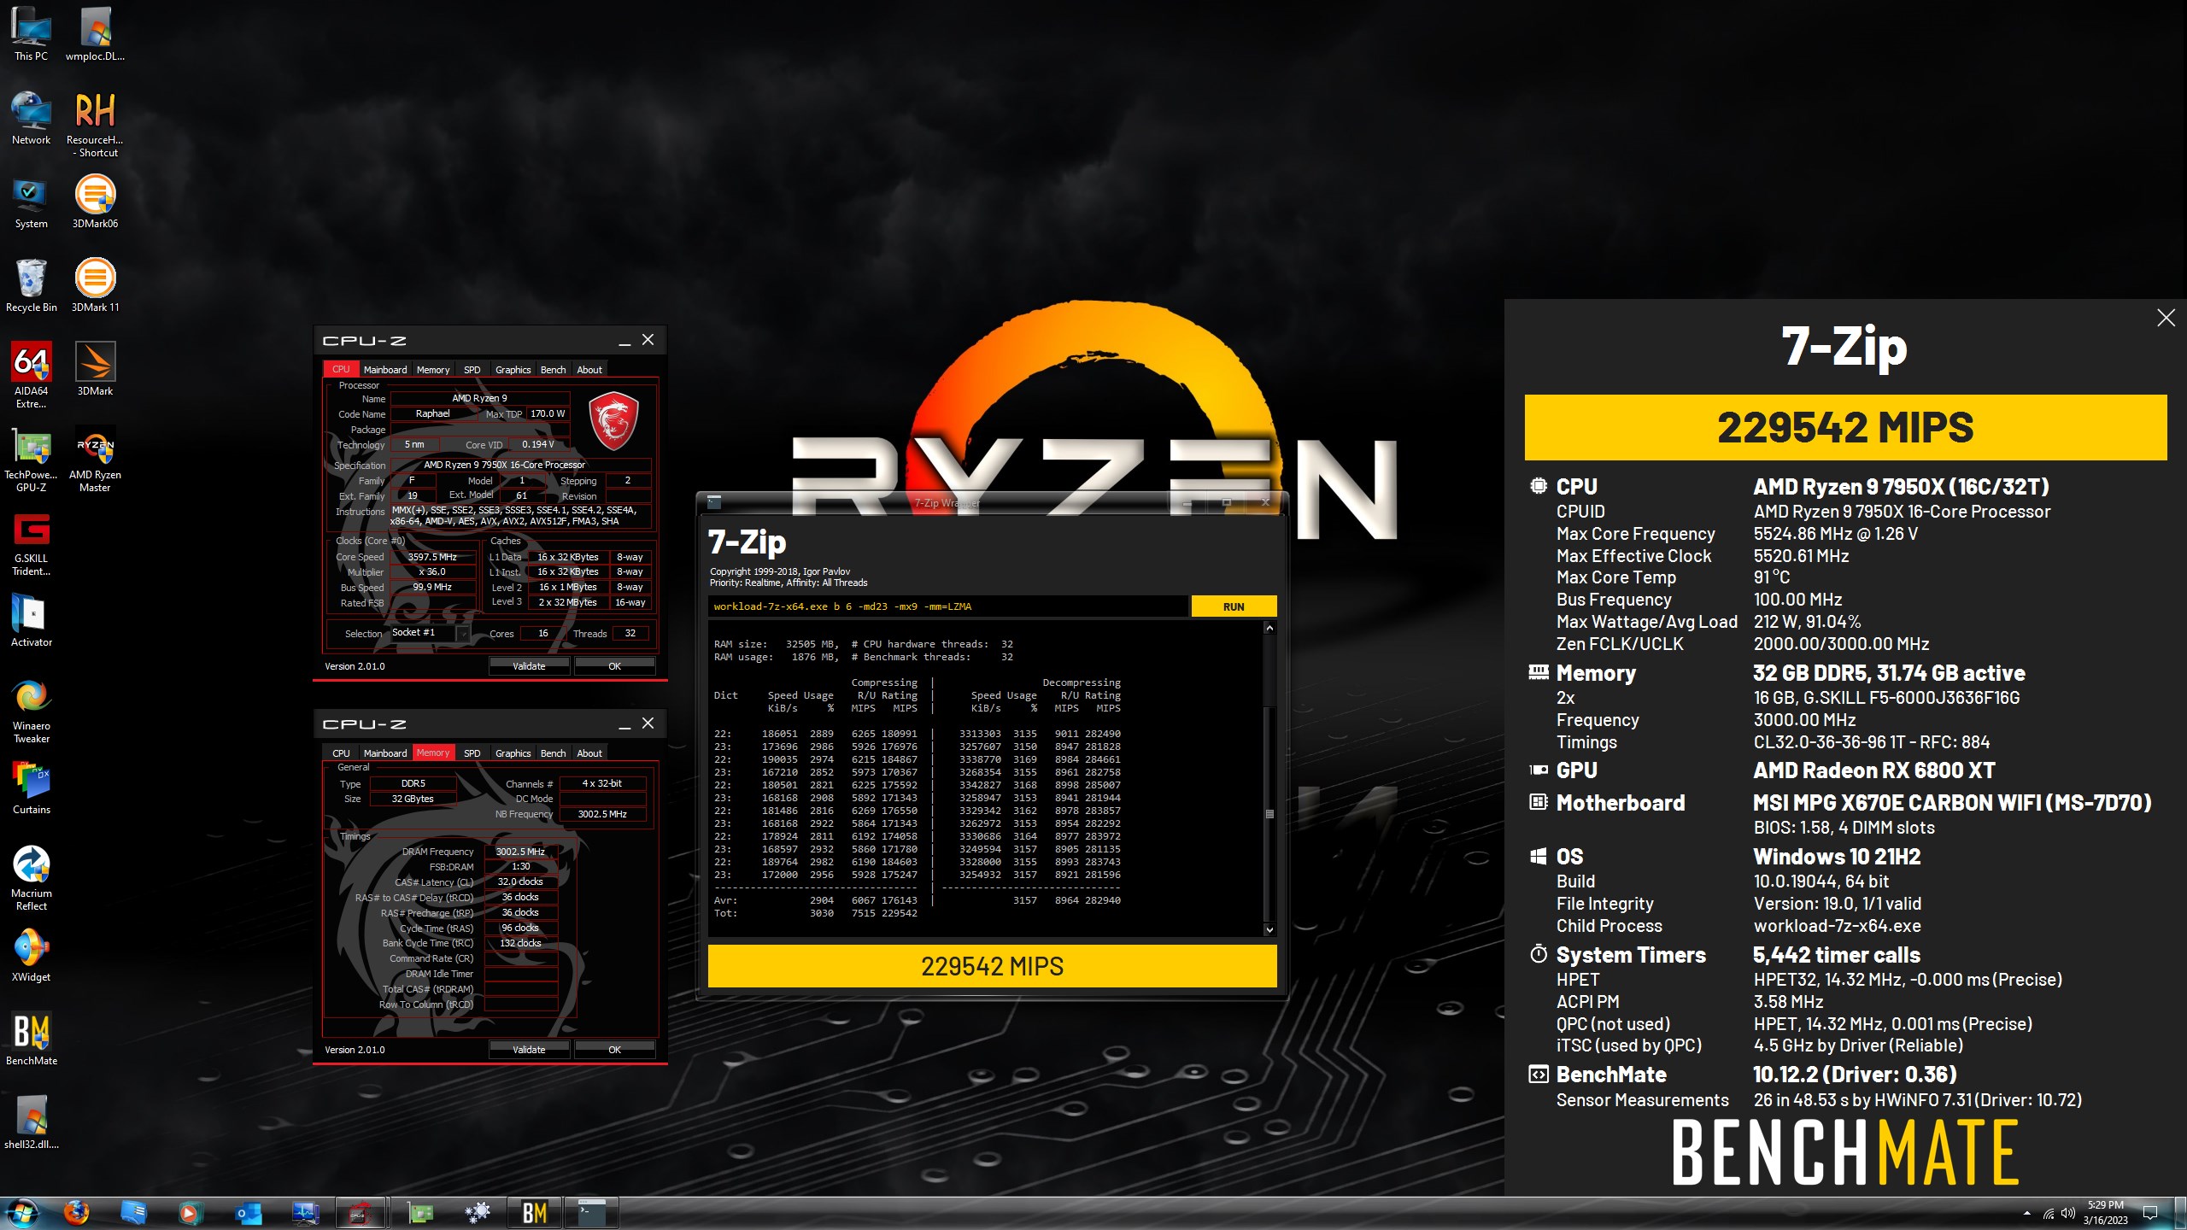Image resolution: width=2187 pixels, height=1230 pixels.
Task: Click the yellow RUN button in 7-Zip
Action: tap(1234, 606)
